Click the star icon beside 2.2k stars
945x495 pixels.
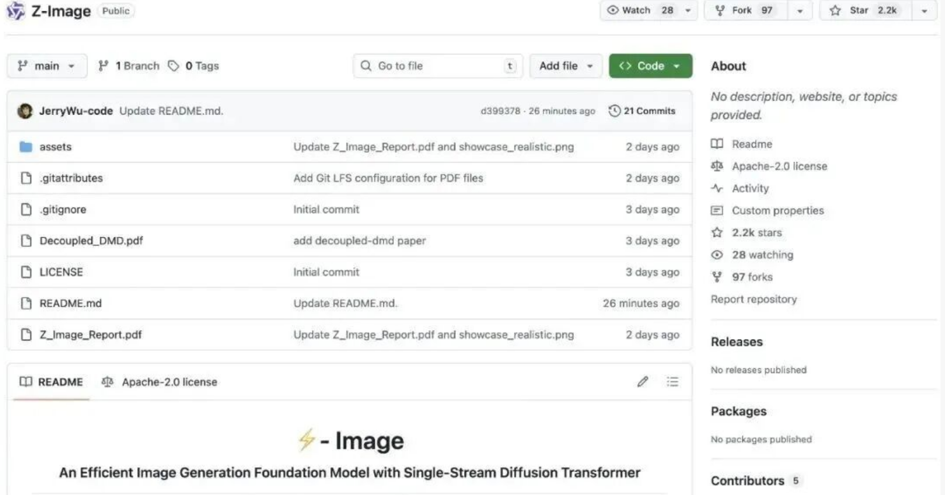click(x=717, y=232)
